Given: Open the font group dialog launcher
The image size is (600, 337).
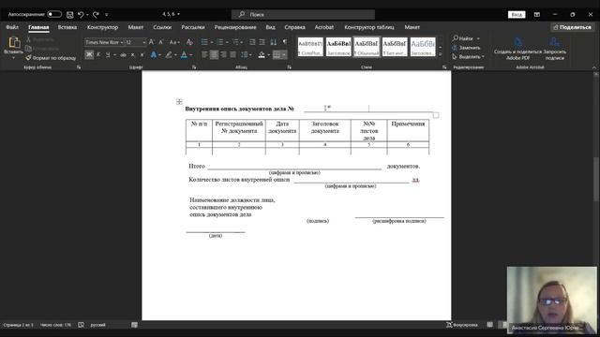Looking at the screenshot, I should (194, 67).
